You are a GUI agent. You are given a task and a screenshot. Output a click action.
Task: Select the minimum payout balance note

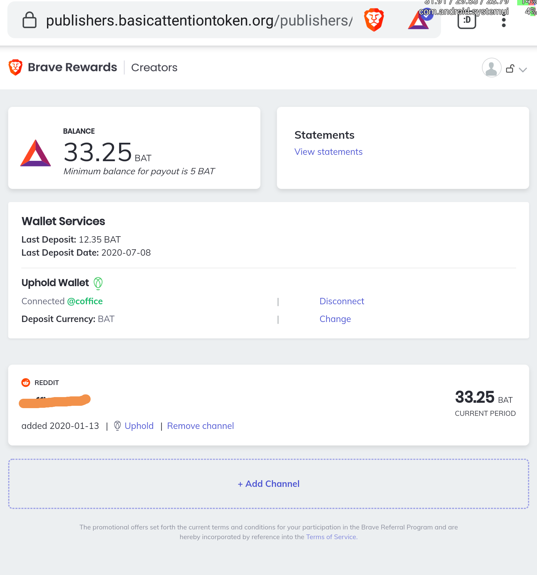[x=139, y=171]
